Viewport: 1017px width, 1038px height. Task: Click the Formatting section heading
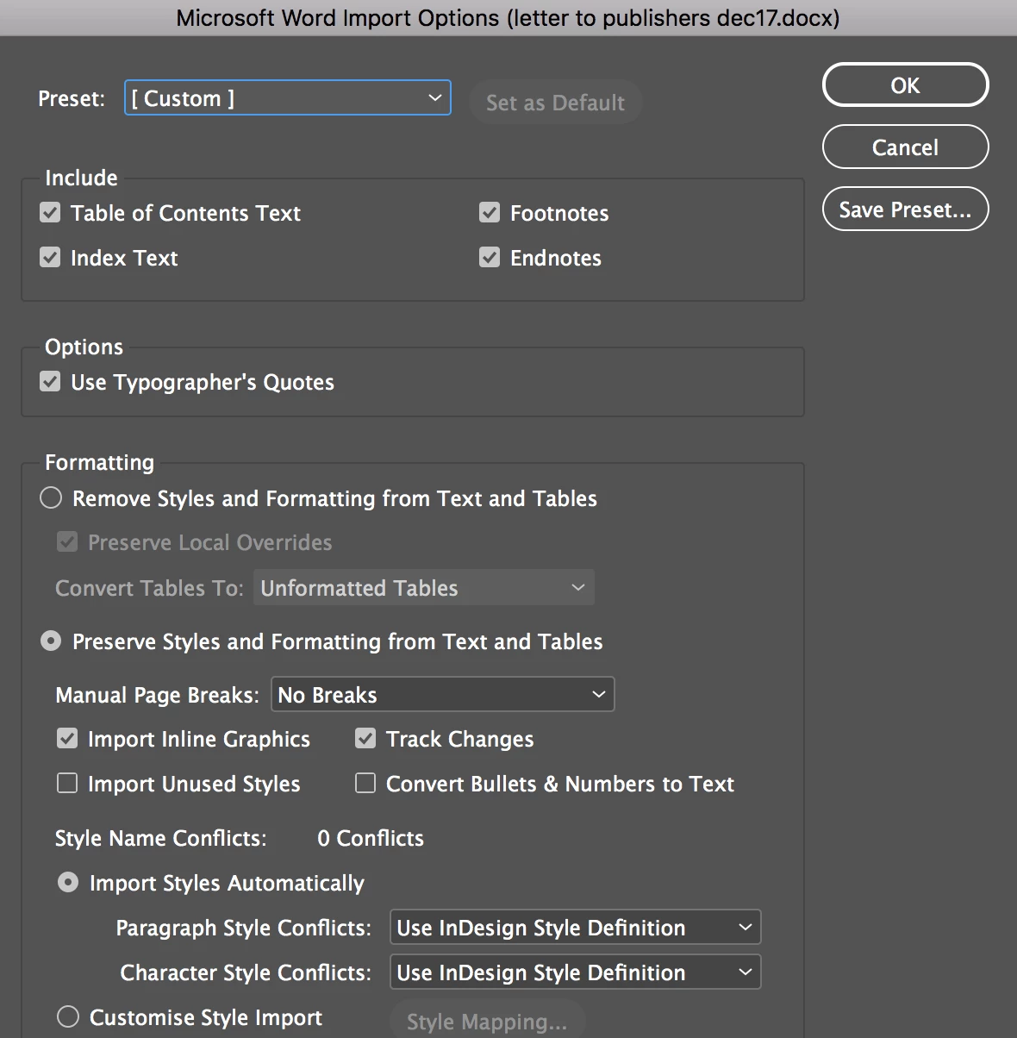click(99, 463)
